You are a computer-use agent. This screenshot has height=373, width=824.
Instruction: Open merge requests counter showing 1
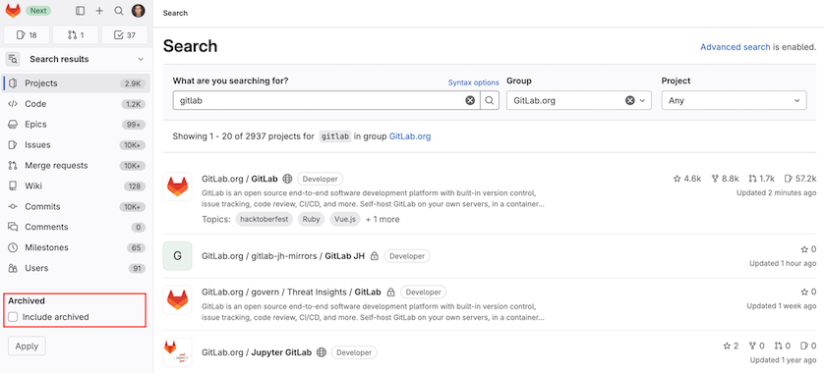(x=76, y=35)
